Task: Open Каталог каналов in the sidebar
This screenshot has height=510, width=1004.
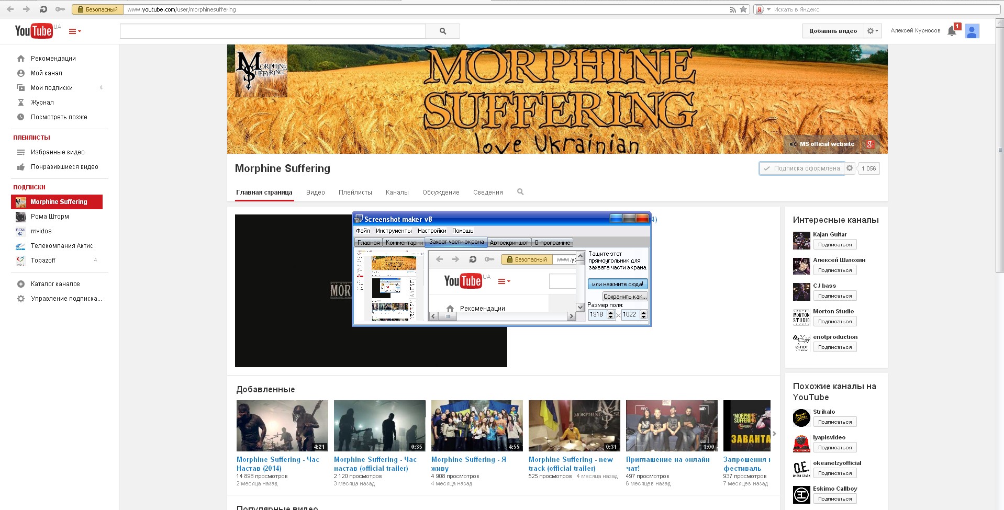Action: 55,284
